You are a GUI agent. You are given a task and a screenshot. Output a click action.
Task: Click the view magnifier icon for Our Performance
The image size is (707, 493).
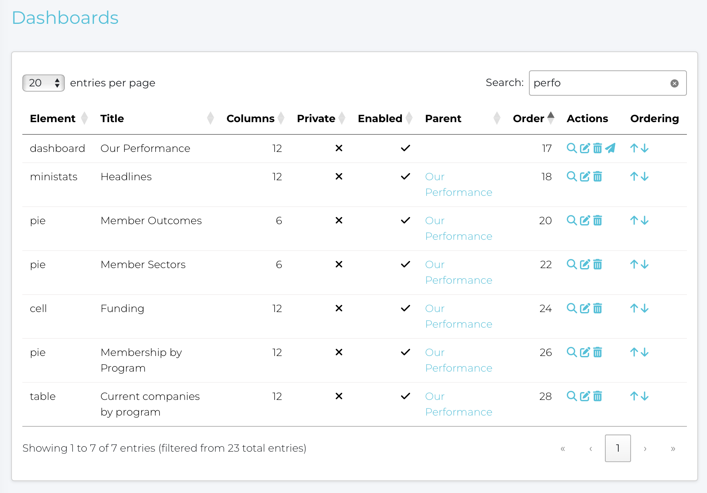571,148
